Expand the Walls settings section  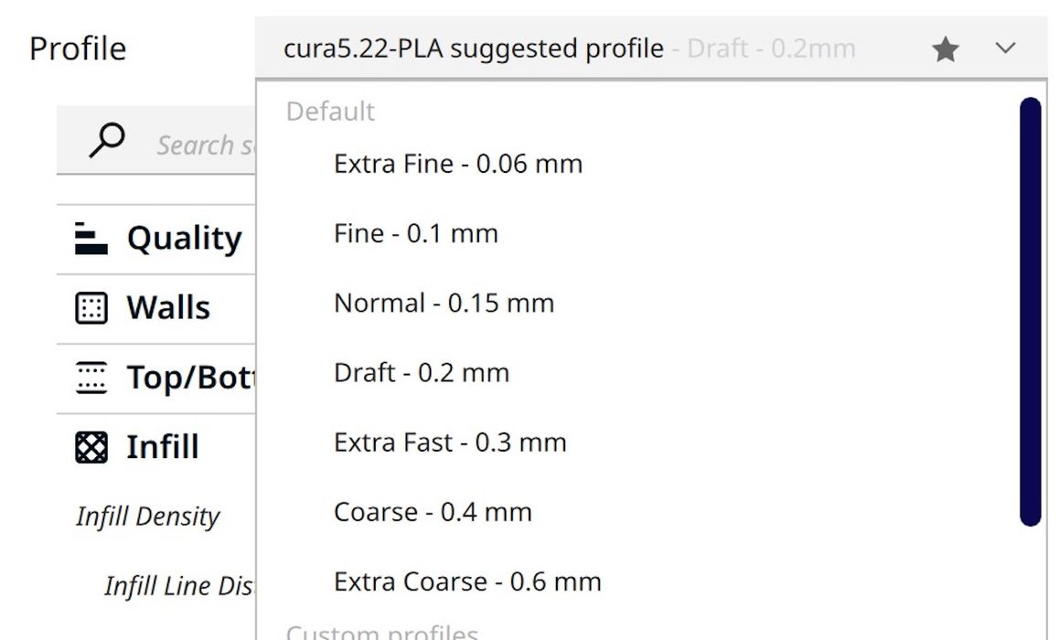[x=168, y=308]
